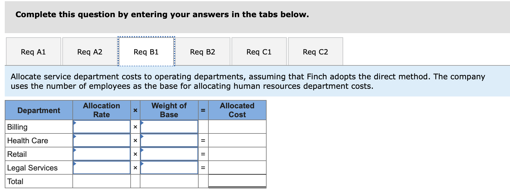
Task: Click the Weight of Base input for Billing
Action: (x=169, y=127)
